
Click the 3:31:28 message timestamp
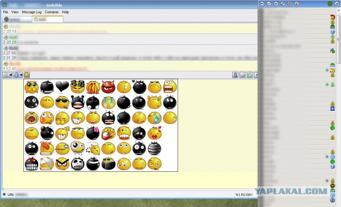[x=10, y=58]
